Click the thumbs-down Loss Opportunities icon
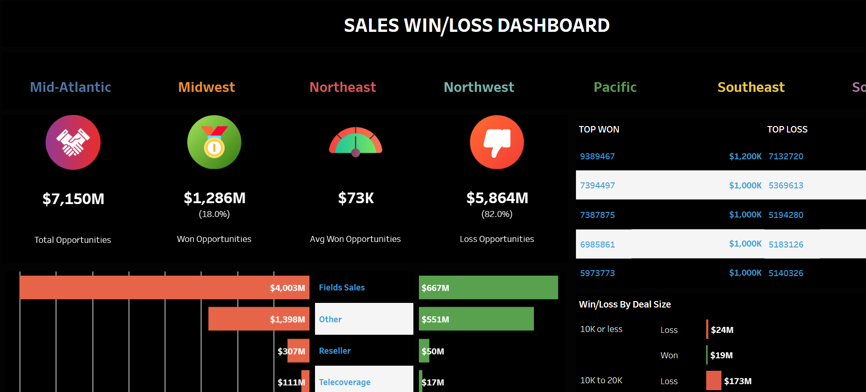 tap(497, 142)
